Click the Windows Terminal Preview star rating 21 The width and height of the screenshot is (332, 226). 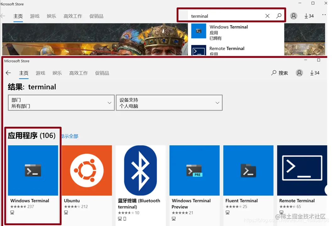pyautogui.click(x=182, y=213)
